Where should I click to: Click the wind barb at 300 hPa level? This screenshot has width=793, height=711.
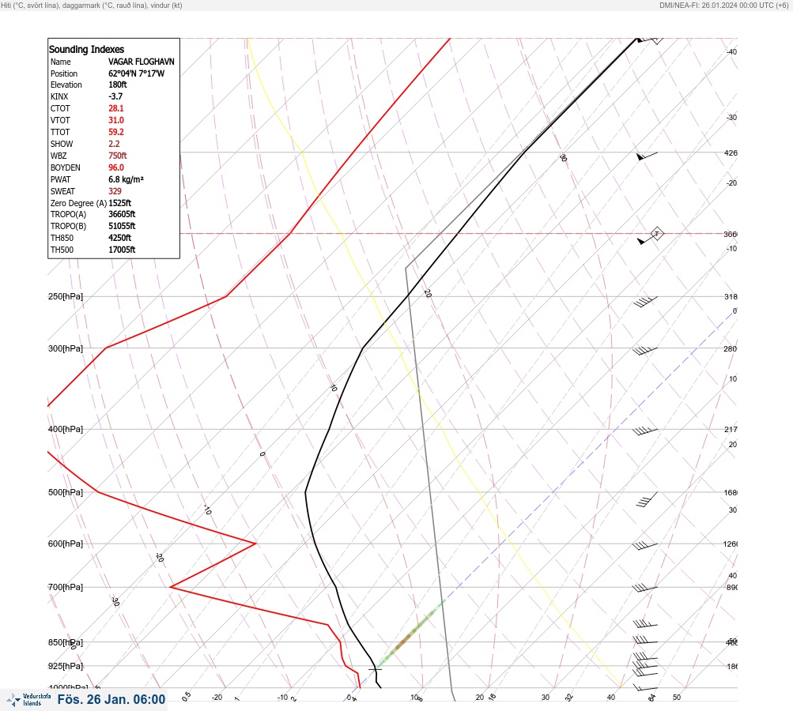coord(645,350)
